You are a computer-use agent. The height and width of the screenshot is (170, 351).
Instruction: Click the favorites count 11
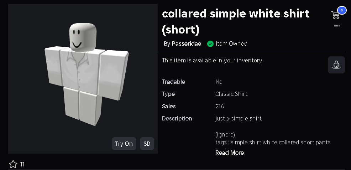coord(22,164)
